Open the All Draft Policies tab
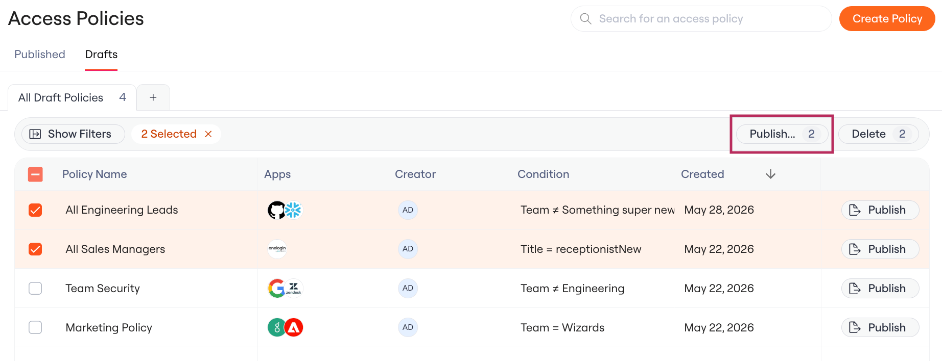 (x=72, y=97)
